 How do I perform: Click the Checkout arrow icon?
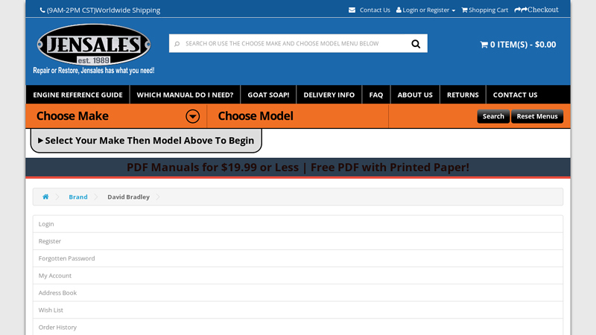click(521, 10)
